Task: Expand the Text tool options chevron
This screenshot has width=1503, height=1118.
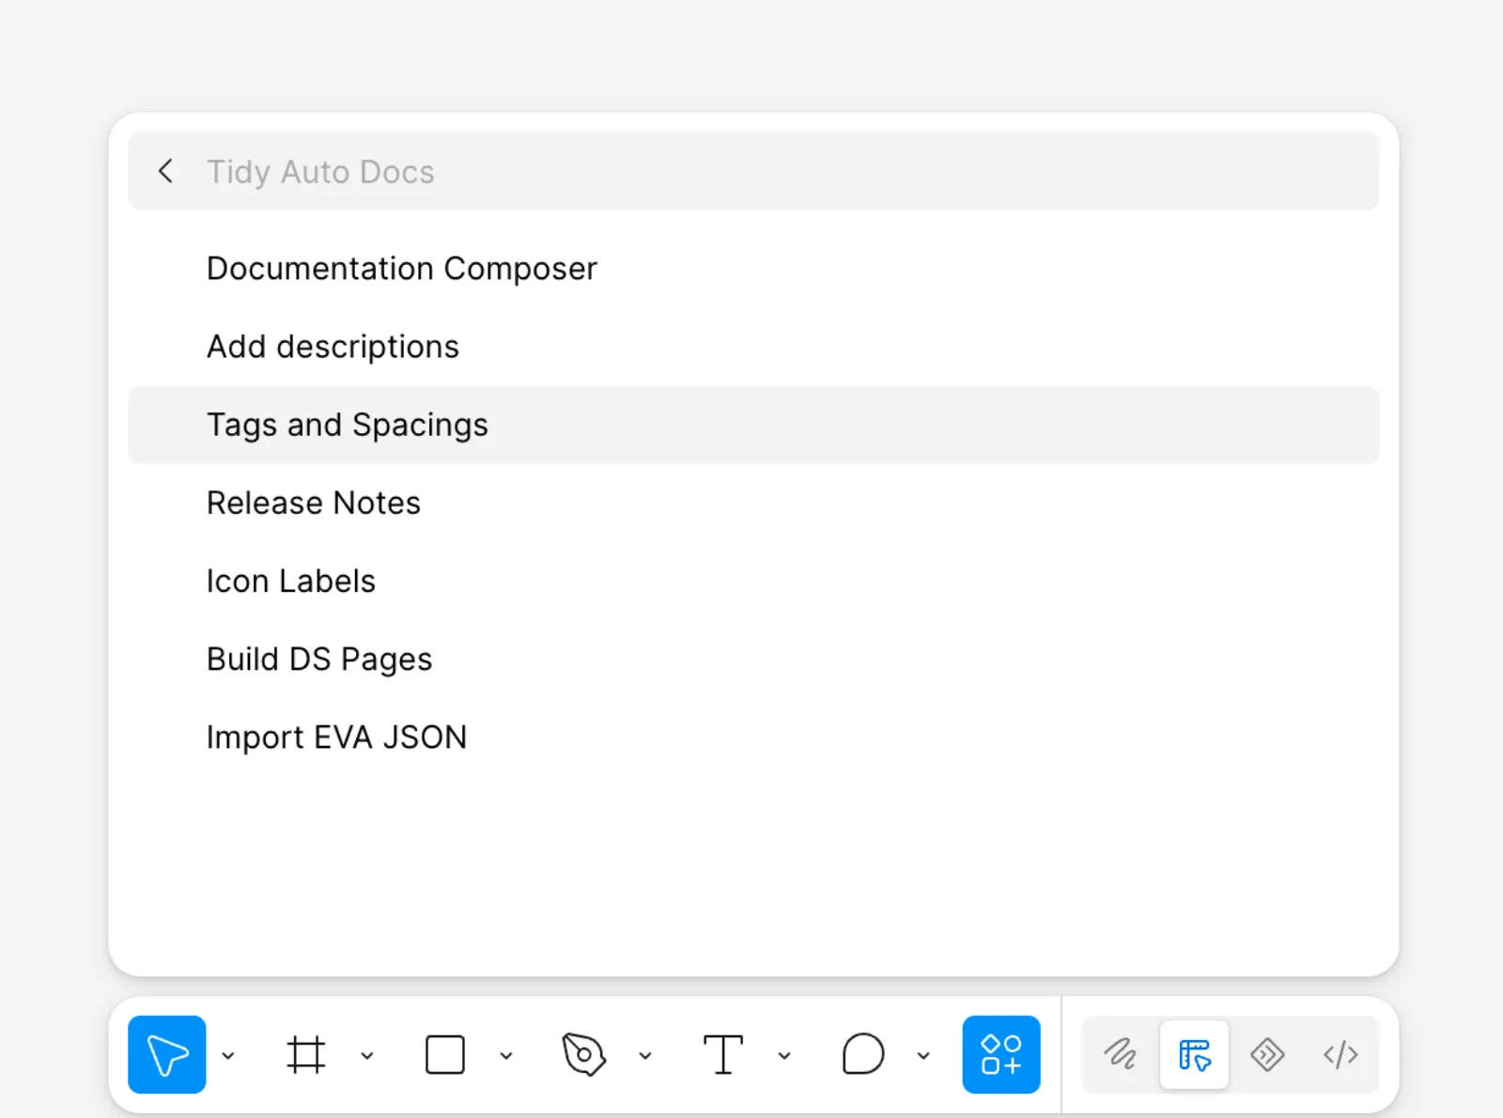Action: click(784, 1055)
